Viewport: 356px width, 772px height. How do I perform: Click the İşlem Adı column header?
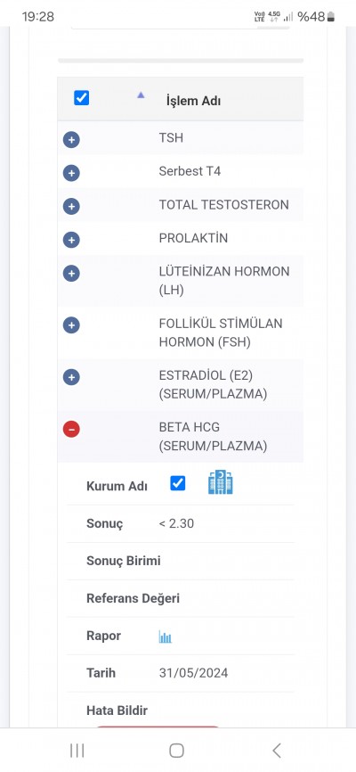pos(193,101)
